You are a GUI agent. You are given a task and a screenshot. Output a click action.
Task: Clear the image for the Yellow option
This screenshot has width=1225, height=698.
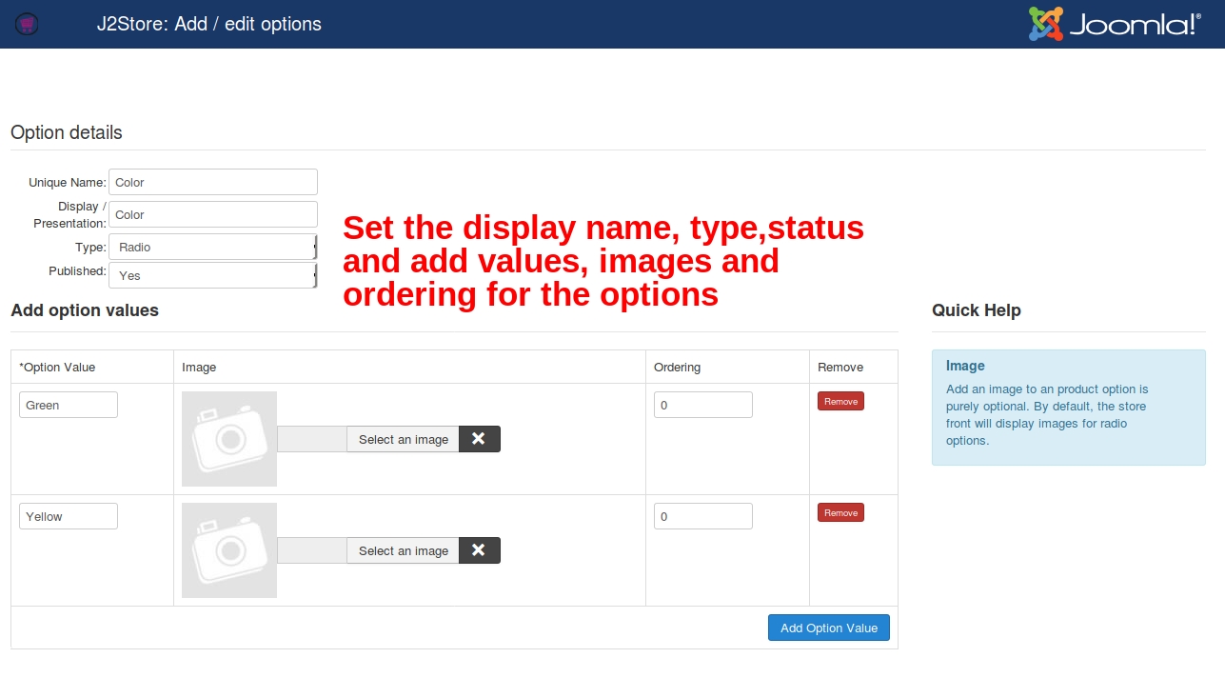click(x=479, y=550)
